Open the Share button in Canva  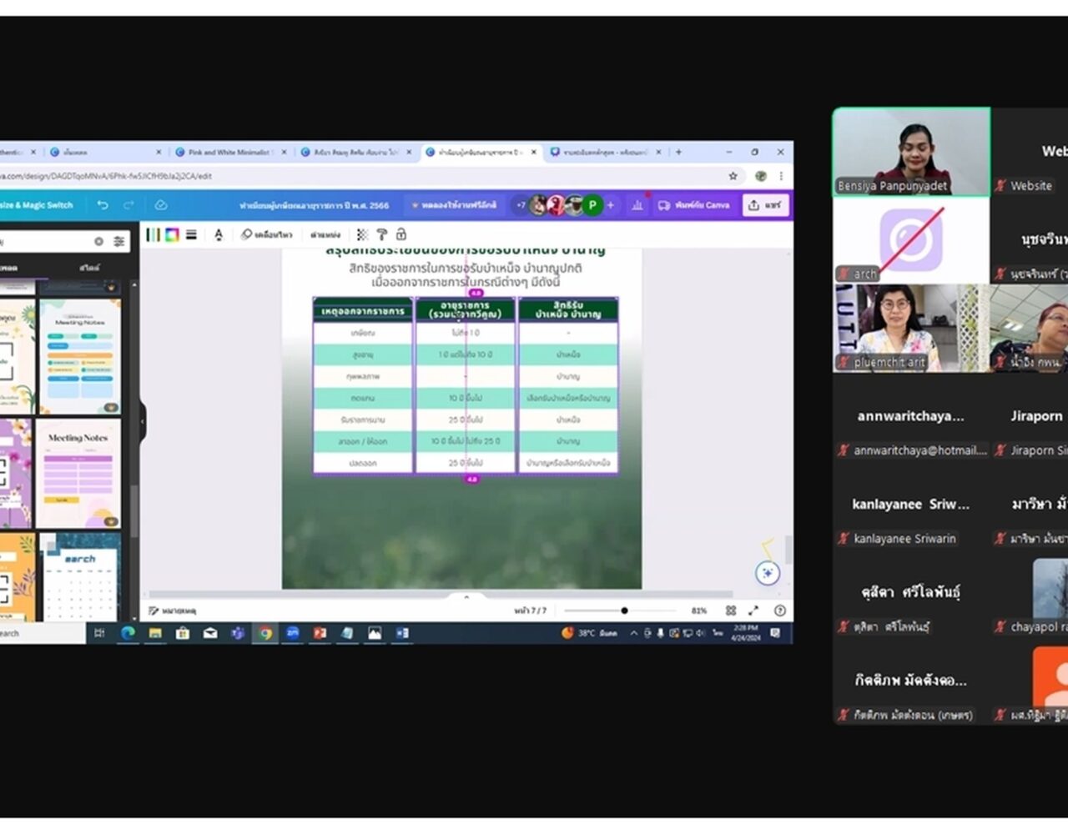point(765,205)
